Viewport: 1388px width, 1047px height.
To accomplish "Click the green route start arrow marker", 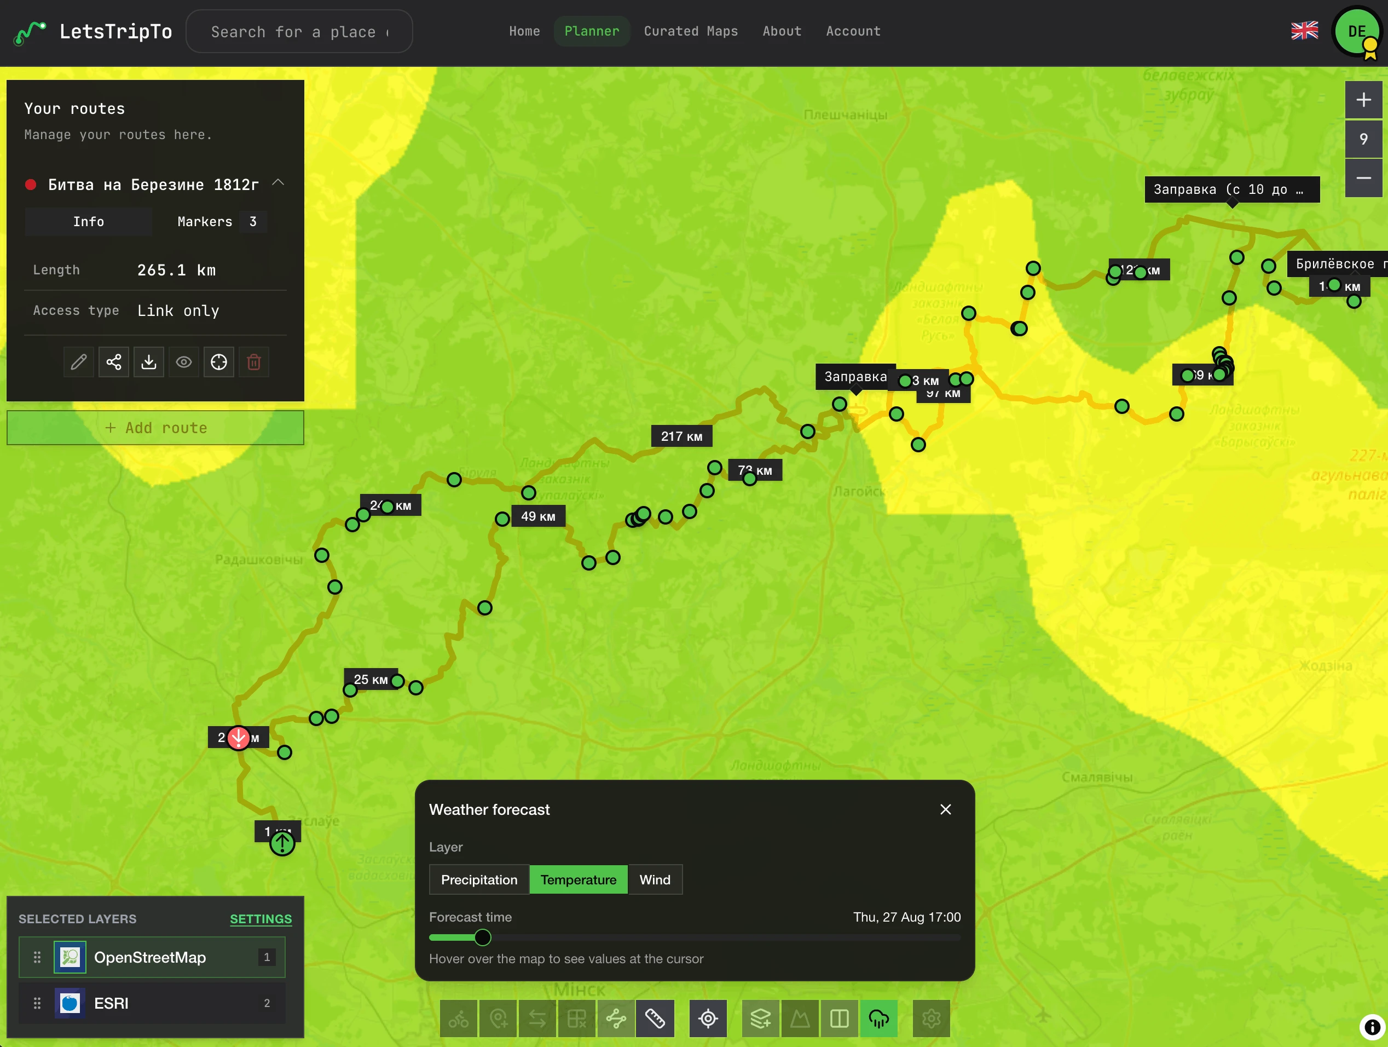I will pyautogui.click(x=282, y=843).
